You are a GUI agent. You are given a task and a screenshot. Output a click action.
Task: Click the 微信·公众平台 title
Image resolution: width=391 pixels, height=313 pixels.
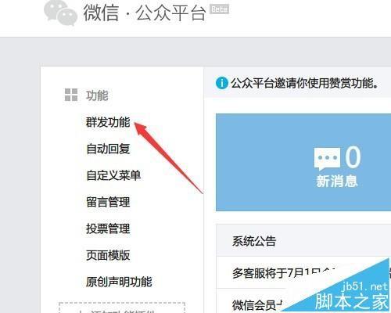point(145,13)
